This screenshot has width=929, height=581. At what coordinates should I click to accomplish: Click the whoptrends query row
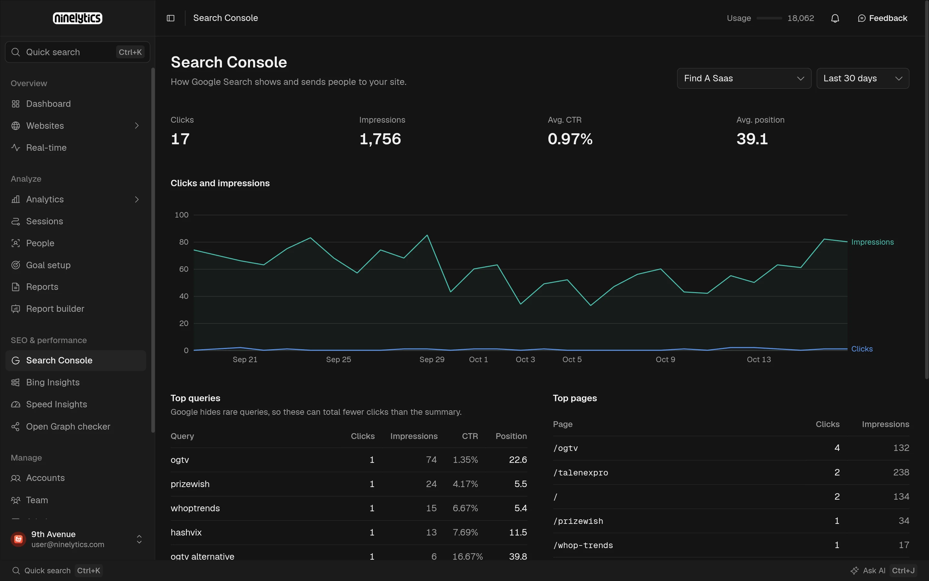349,508
